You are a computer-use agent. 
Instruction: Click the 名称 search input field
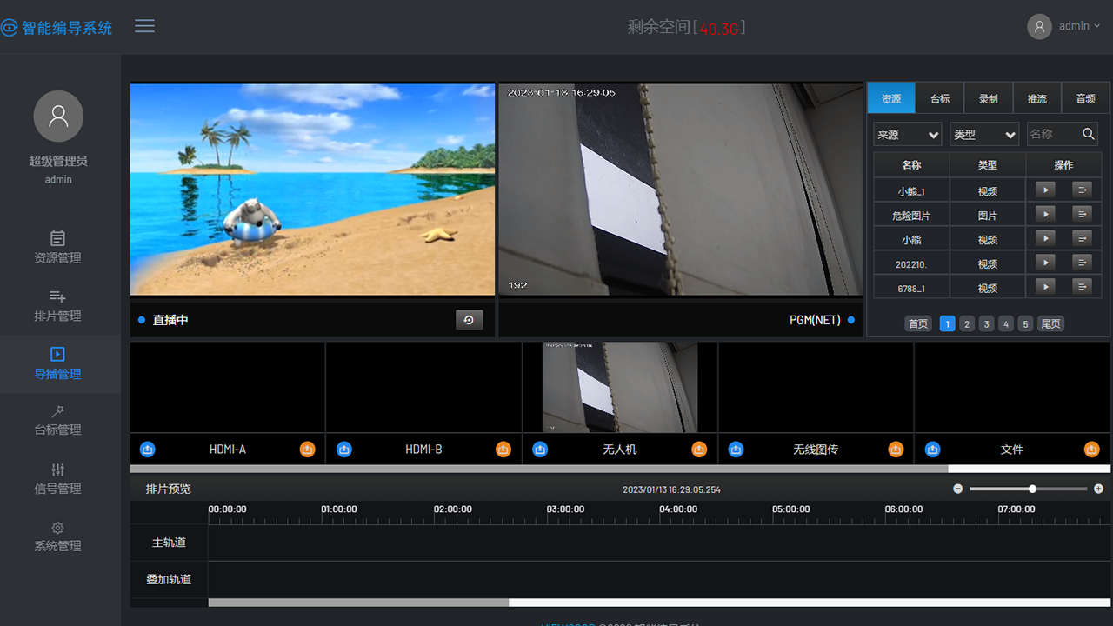click(x=1052, y=134)
